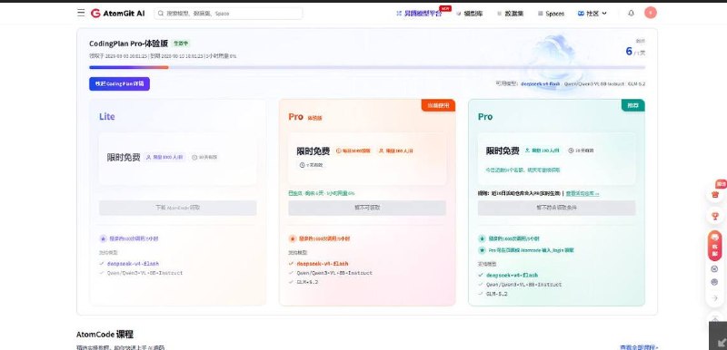Click deepseek-v4-flash in green Pro card
727x350 pixels.
(513, 275)
